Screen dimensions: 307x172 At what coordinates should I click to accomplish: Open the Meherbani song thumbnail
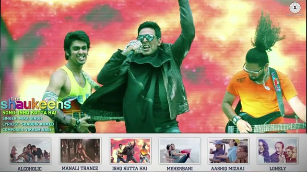pos(180,150)
